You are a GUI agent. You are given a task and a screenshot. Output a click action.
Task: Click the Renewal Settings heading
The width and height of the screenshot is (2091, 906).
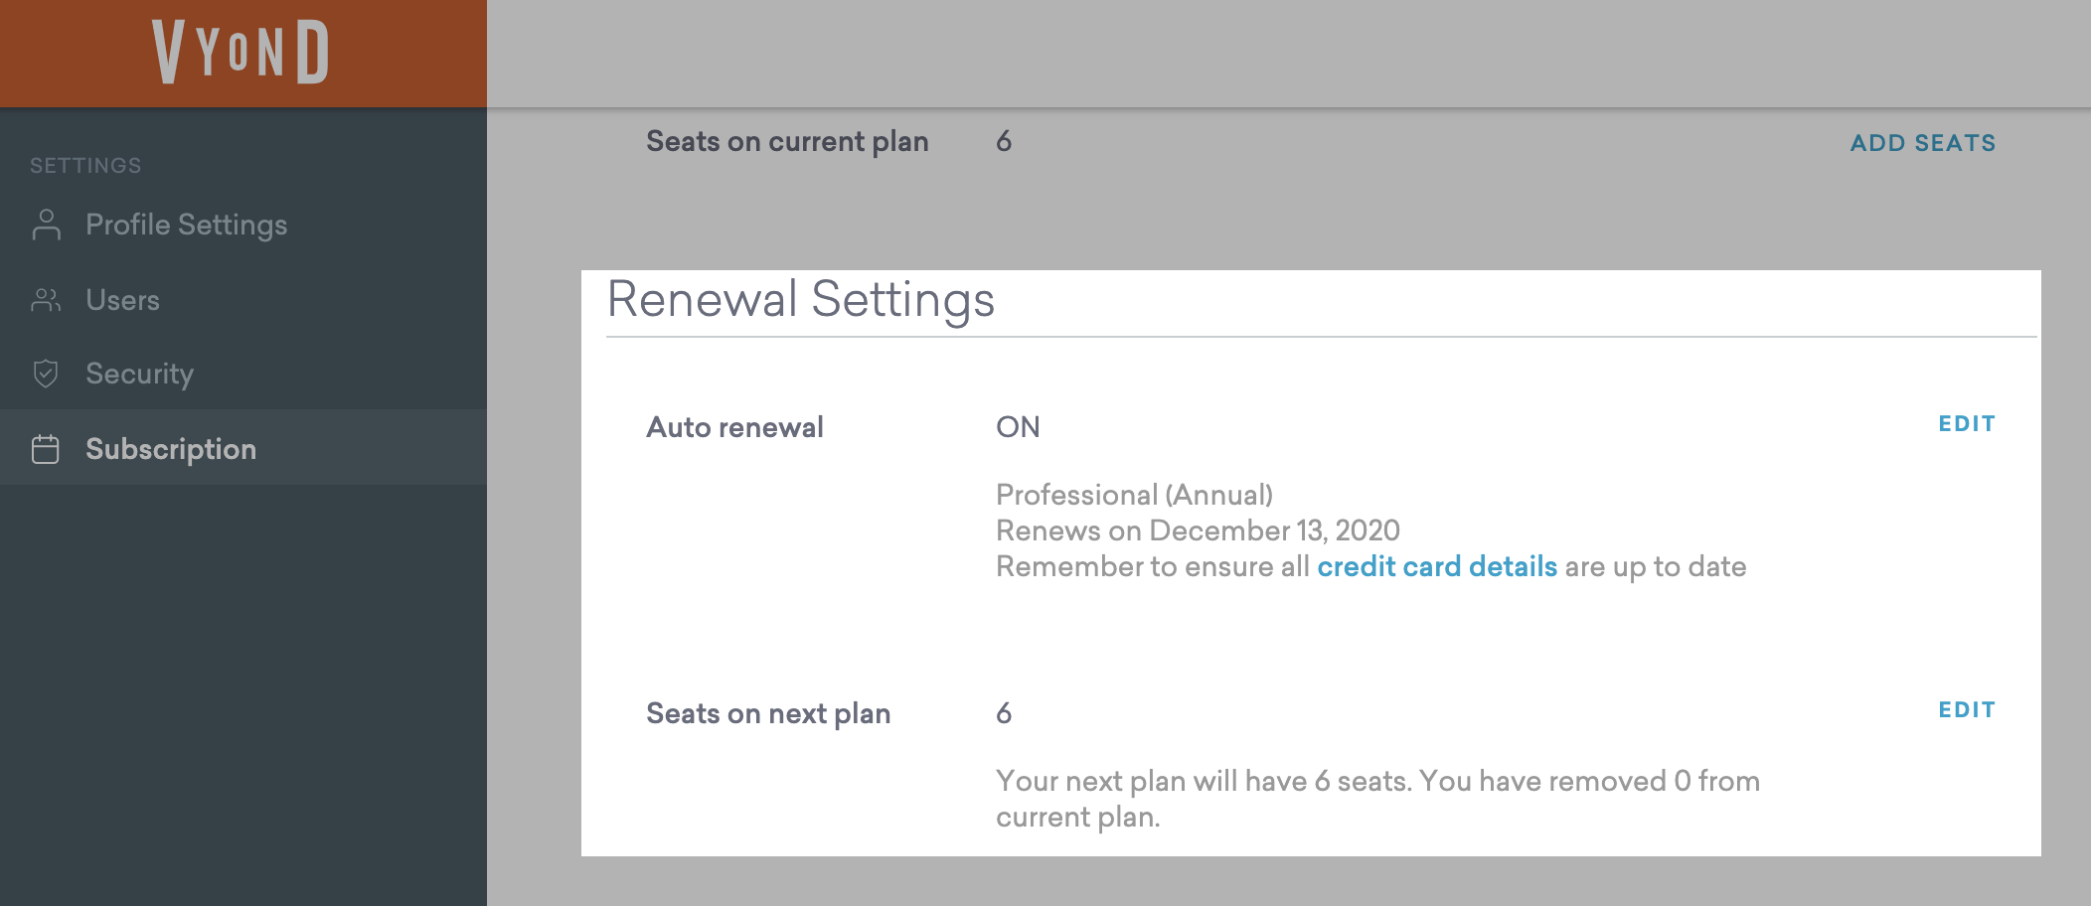tap(800, 300)
